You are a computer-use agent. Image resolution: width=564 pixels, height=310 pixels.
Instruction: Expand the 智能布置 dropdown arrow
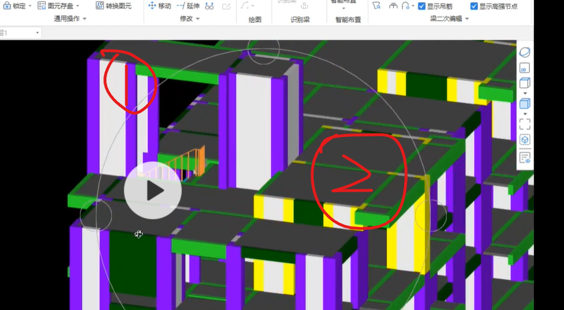tap(343, 8)
